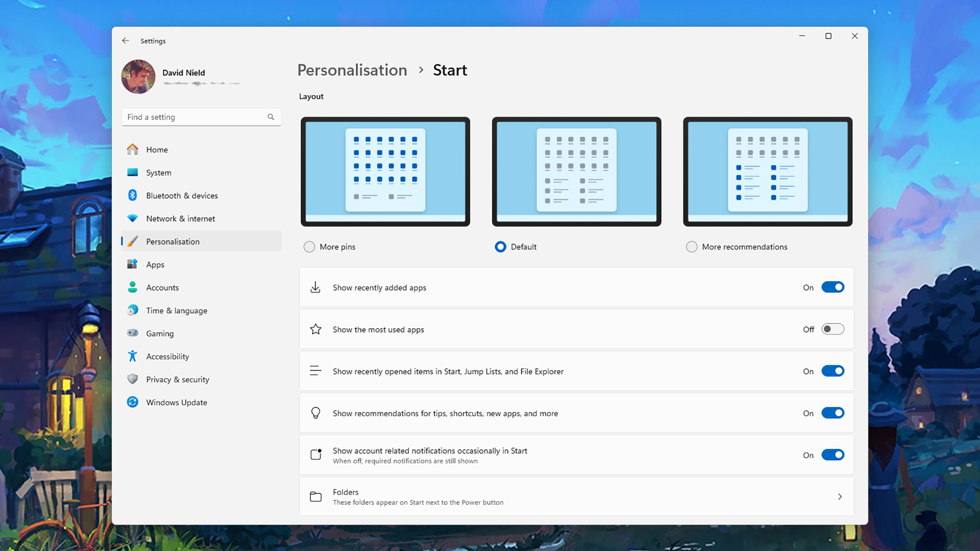The height and width of the screenshot is (551, 980).
Task: Select the More recommendations layout
Action: 692,246
